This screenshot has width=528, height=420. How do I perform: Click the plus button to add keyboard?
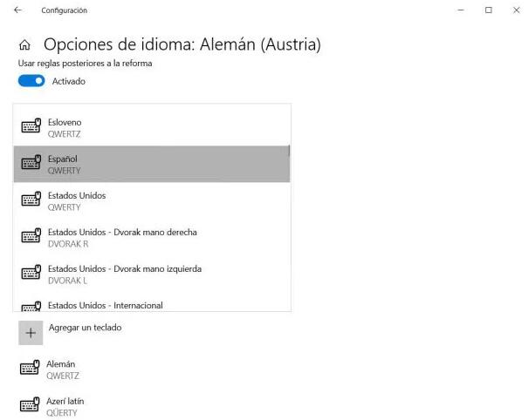click(x=31, y=333)
